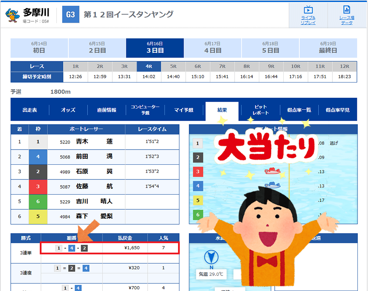Click black lane 2 badge in start information

click(x=197, y=157)
